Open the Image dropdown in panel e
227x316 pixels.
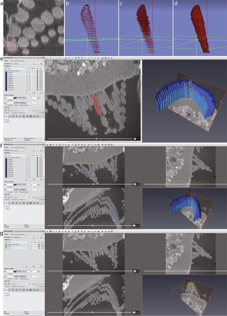pos(17,61)
